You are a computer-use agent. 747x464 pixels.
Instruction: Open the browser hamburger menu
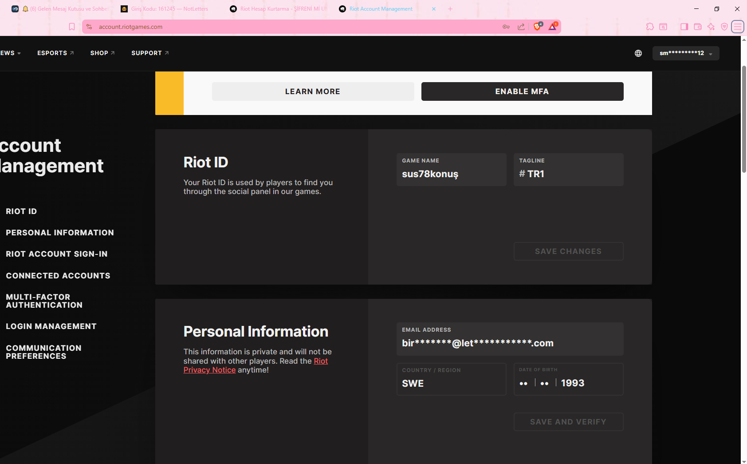click(738, 27)
